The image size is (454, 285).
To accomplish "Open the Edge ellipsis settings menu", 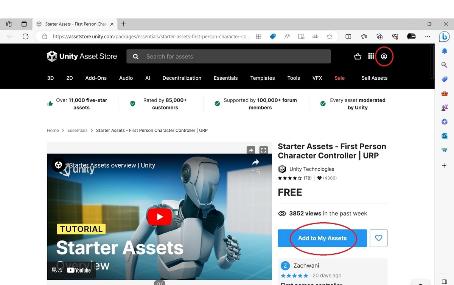I will pos(428,36).
